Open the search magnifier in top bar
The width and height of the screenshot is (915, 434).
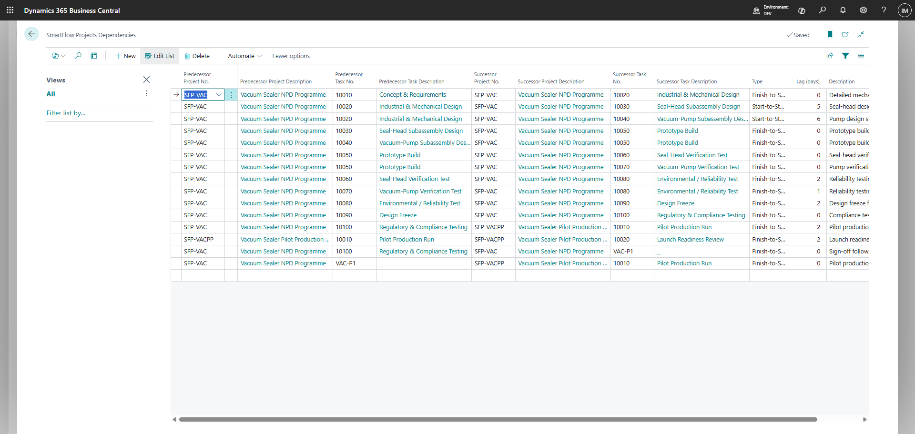click(x=822, y=10)
